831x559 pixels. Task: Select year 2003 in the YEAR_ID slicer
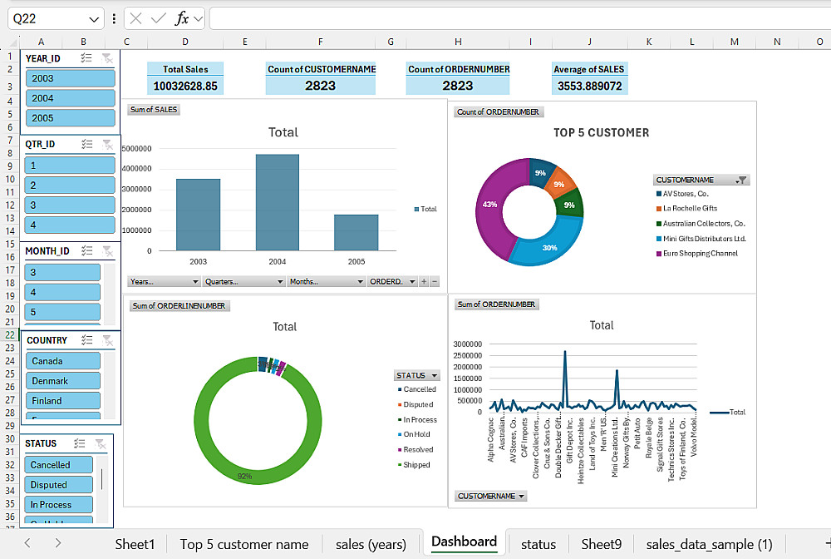[x=70, y=78]
